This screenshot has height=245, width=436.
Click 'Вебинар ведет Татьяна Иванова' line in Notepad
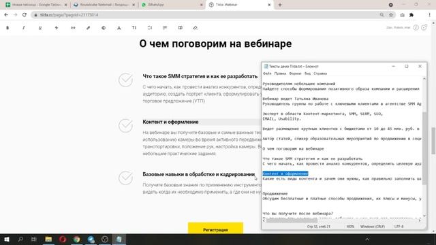[295, 99]
